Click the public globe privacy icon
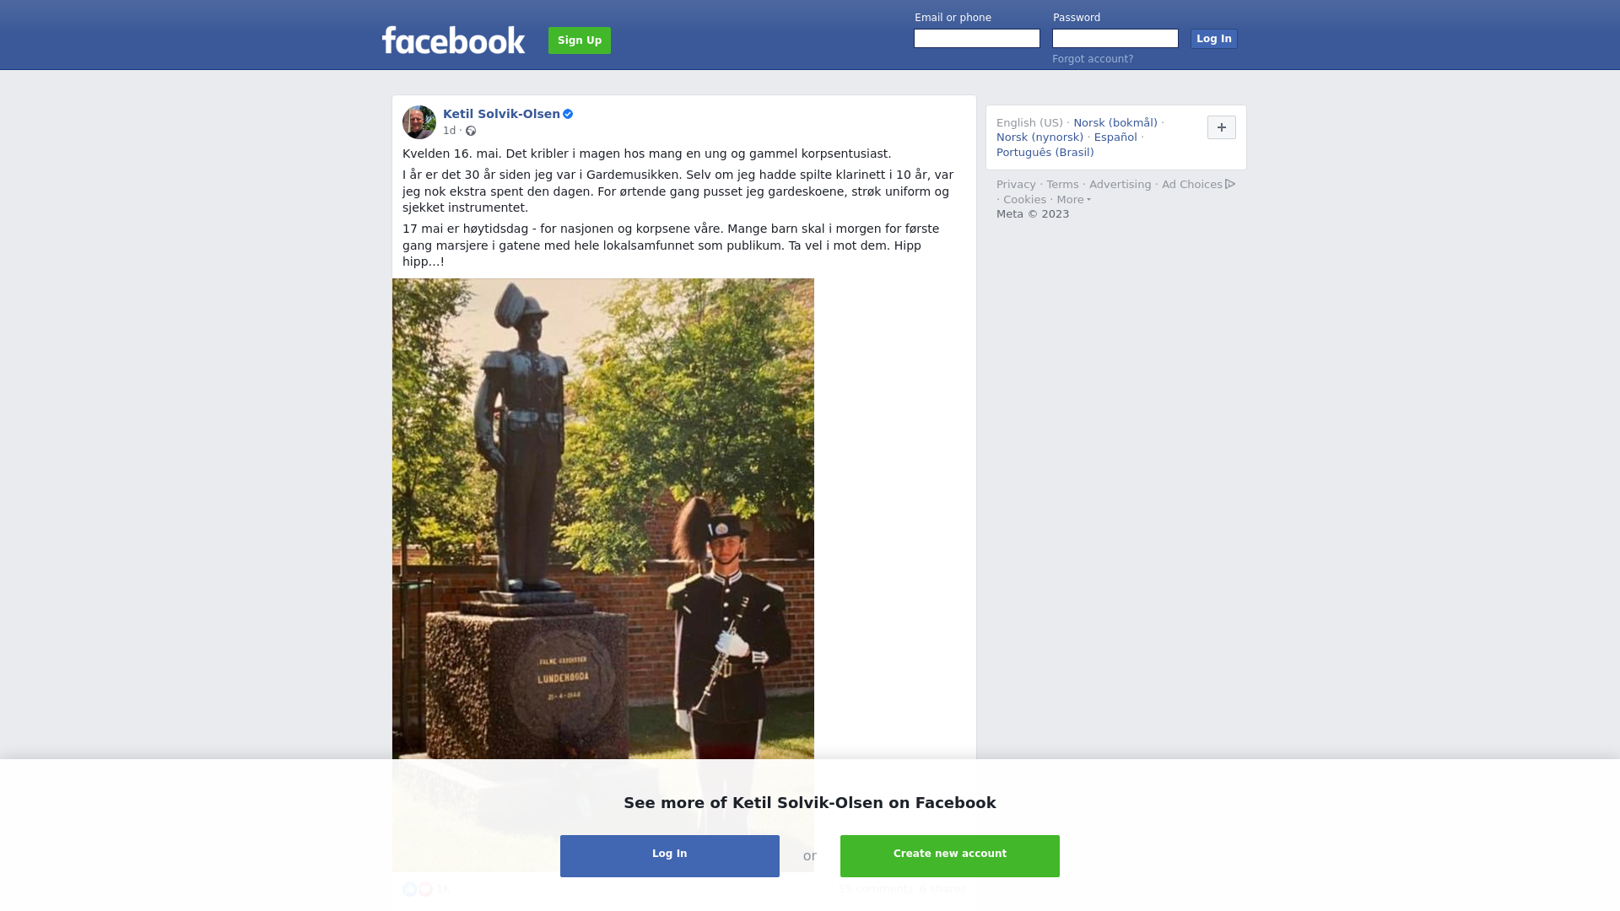 pyautogui.click(x=471, y=131)
